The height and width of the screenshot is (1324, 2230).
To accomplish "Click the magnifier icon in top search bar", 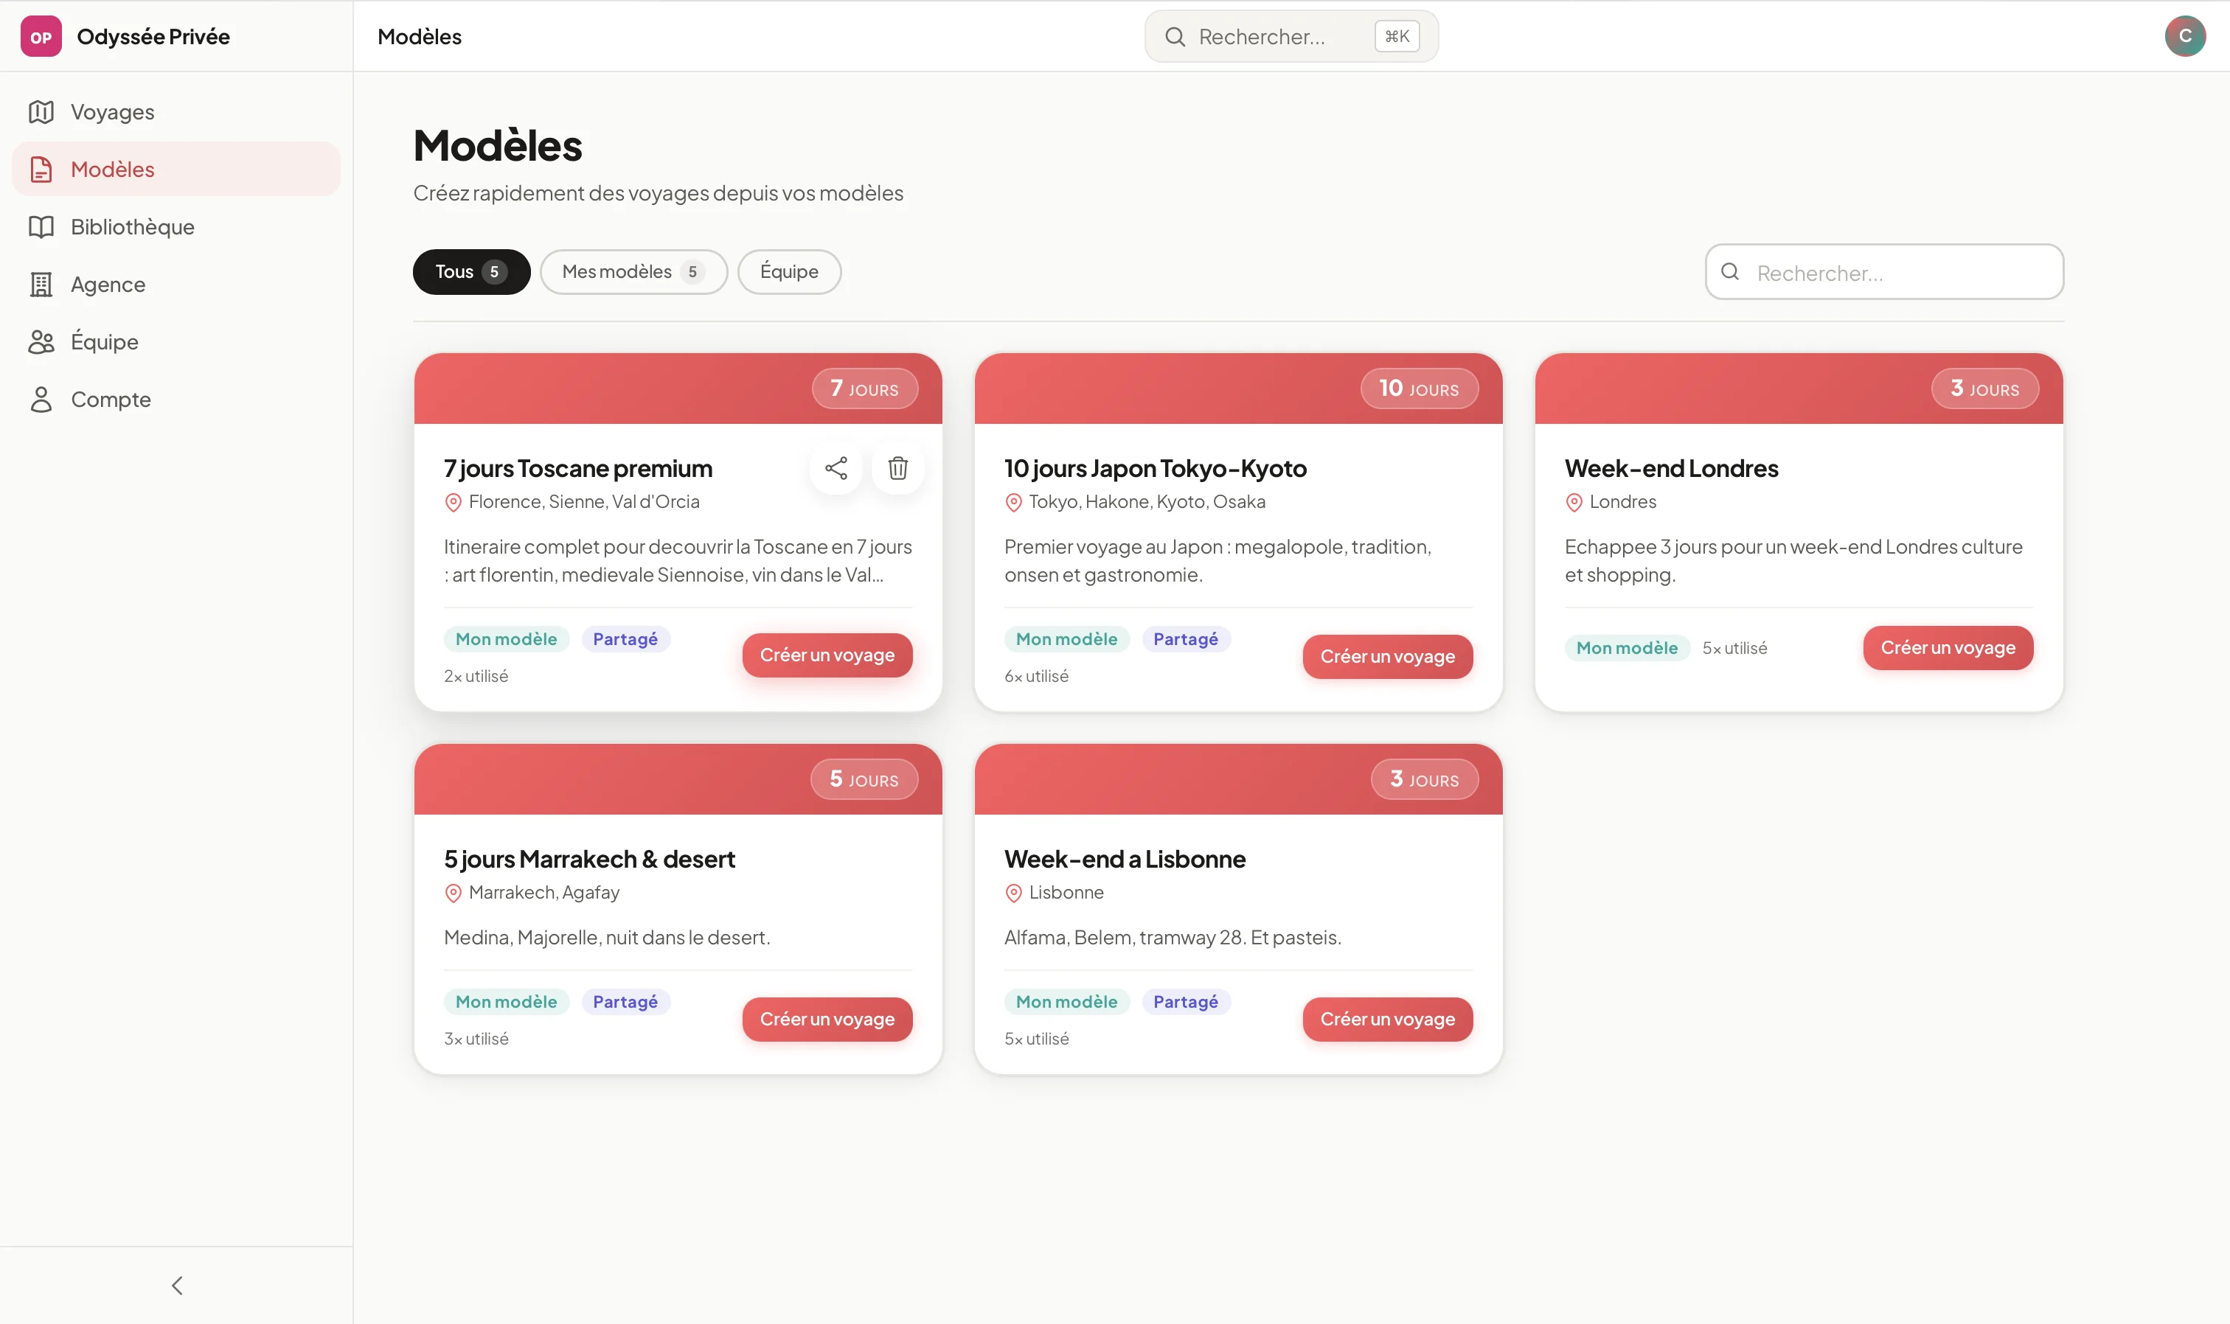I will (x=1176, y=37).
